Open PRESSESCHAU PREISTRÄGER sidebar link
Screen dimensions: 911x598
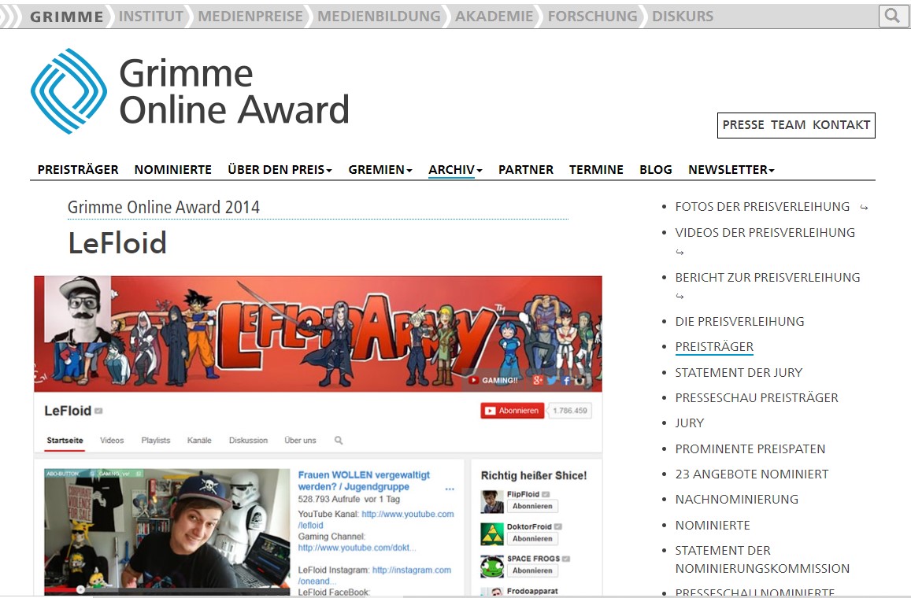pos(757,397)
